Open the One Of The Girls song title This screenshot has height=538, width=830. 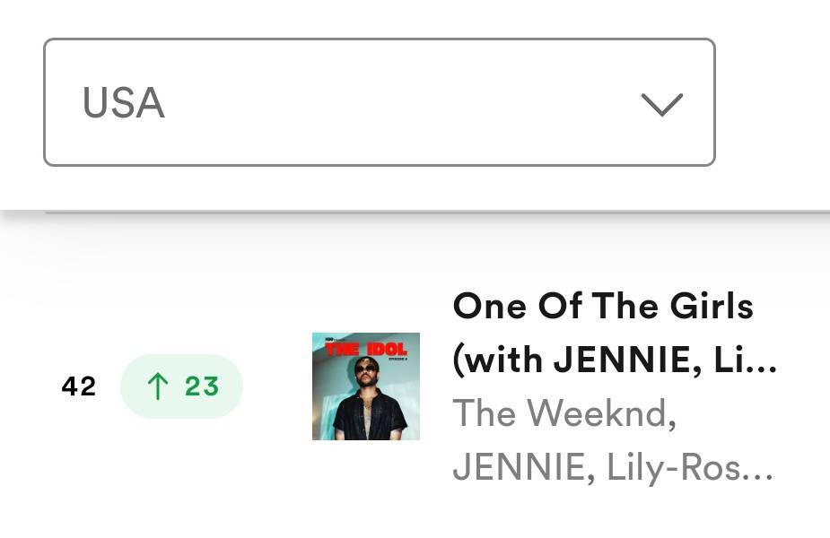(x=603, y=306)
